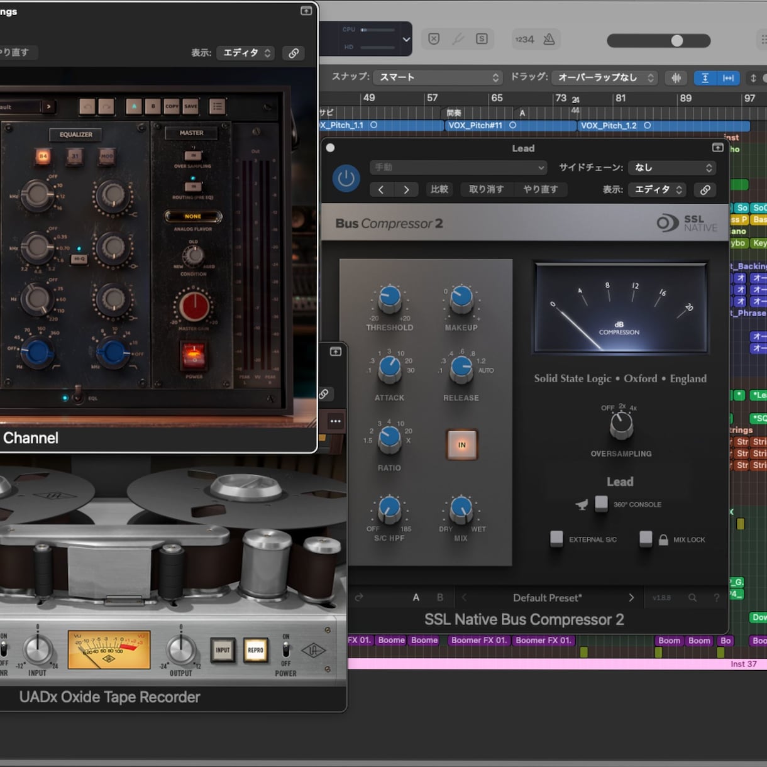Enable the 31 equalizer mode button
767x767 pixels.
click(75, 156)
